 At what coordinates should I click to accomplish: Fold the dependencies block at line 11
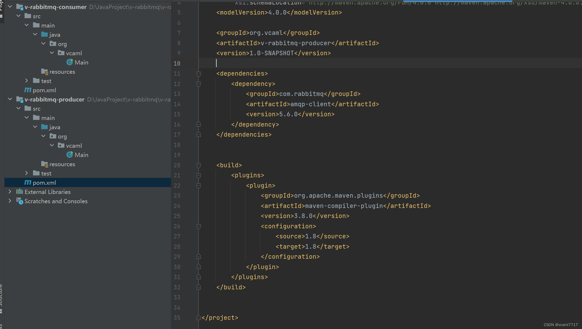click(198, 74)
